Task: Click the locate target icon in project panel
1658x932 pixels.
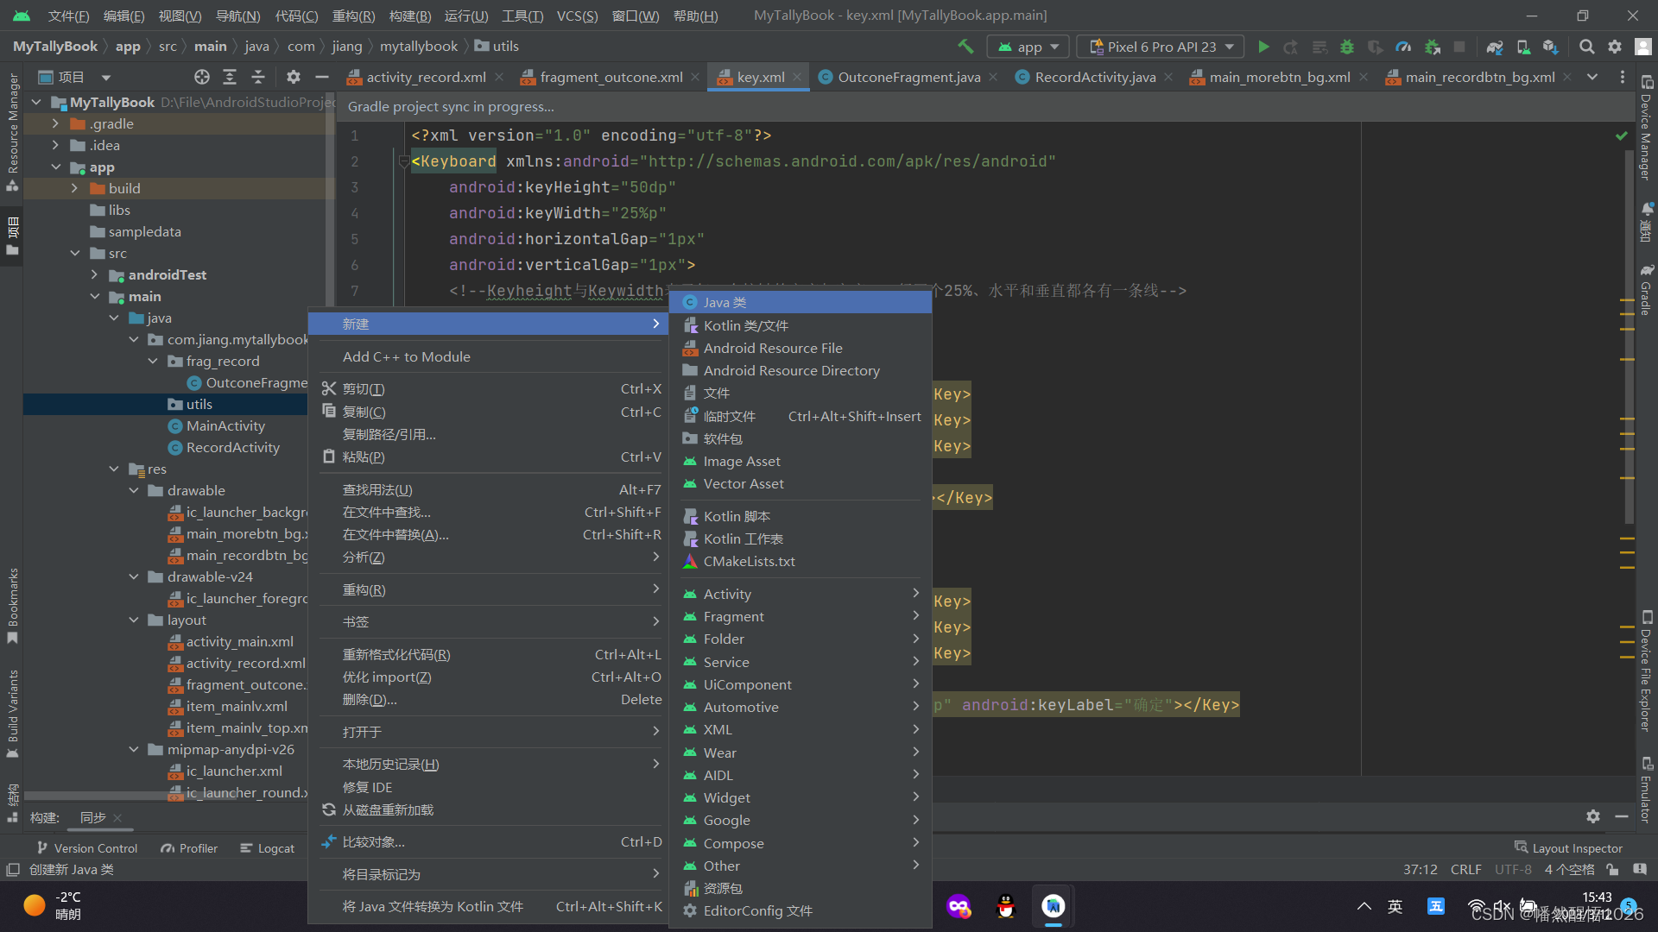Action: [x=202, y=77]
